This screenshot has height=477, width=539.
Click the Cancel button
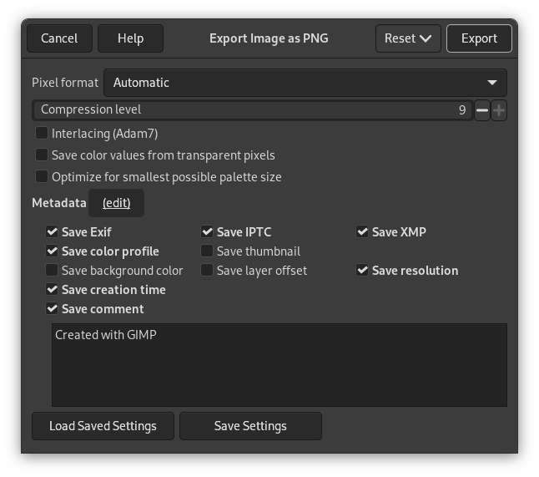[59, 38]
